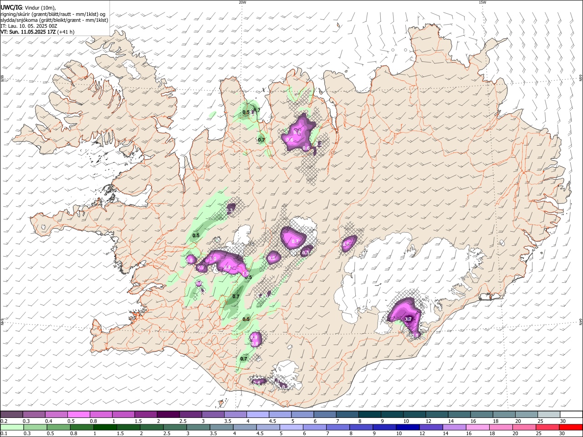
Task: Pick the upper legend swatch starting at 1.5
Action: 145,415
